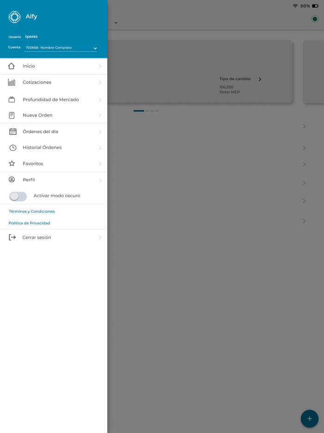Viewport: 324px width, 433px height.
Task: Select the first carousel page indicator
Action: [x=139, y=111]
